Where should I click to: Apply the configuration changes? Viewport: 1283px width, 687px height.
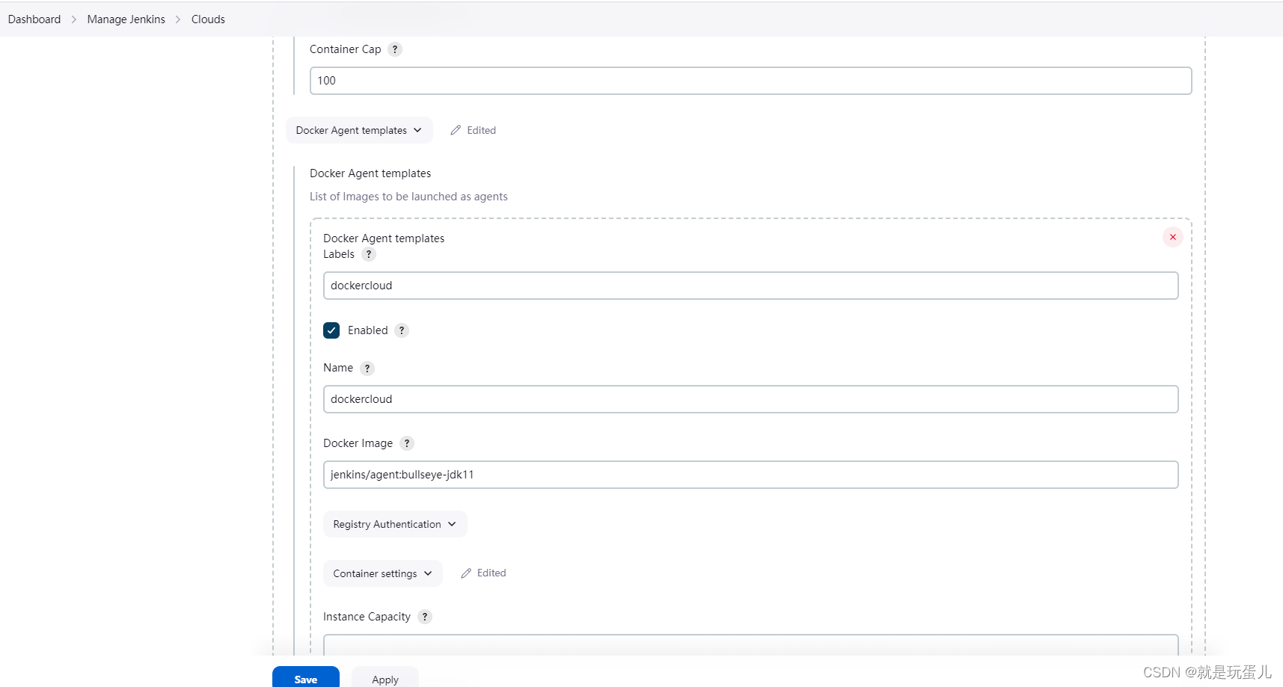pyautogui.click(x=385, y=677)
